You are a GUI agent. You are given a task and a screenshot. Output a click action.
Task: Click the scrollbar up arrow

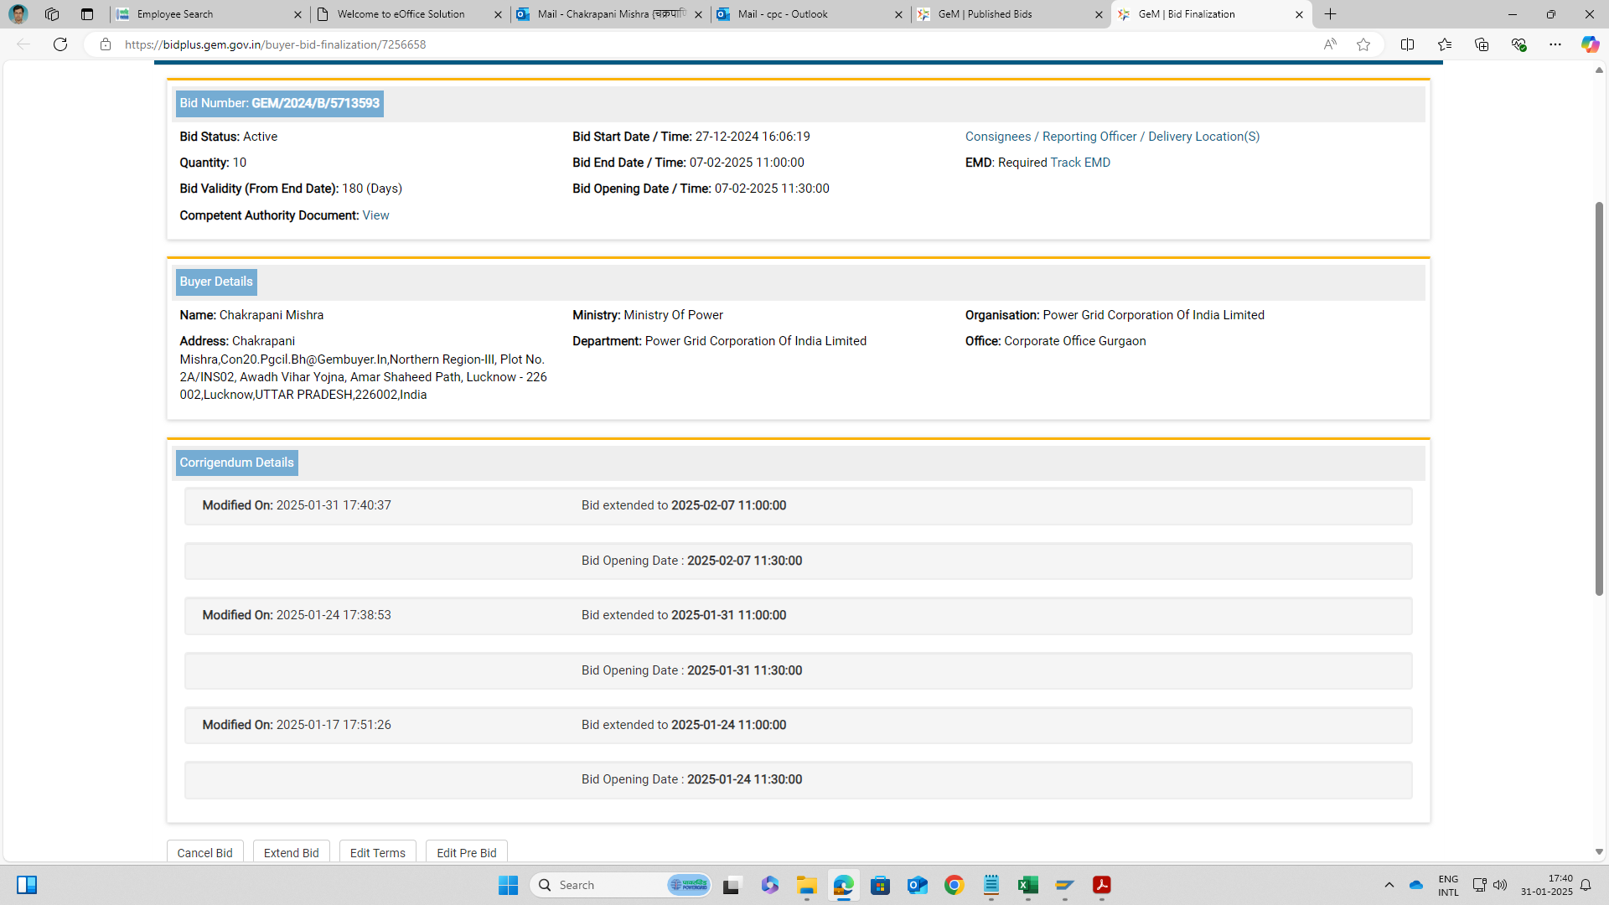click(1599, 70)
